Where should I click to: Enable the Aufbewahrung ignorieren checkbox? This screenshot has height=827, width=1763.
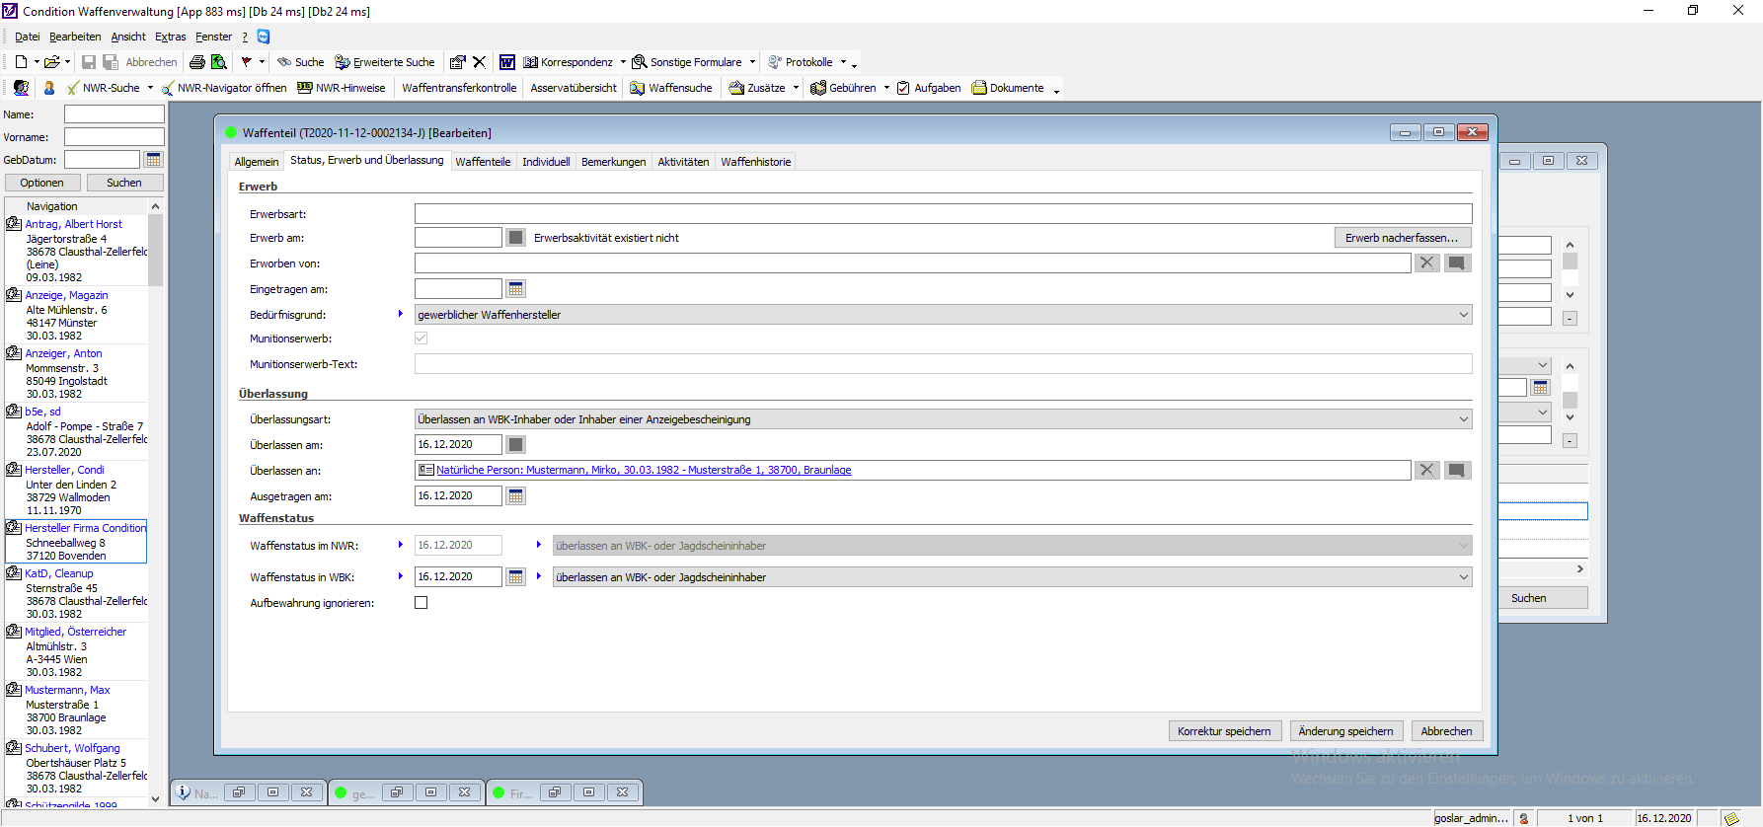pyautogui.click(x=422, y=603)
